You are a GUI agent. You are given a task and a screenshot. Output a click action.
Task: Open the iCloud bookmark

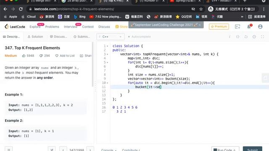(x=29, y=17)
